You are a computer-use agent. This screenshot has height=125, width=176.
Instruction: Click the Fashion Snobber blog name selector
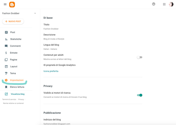19,13
